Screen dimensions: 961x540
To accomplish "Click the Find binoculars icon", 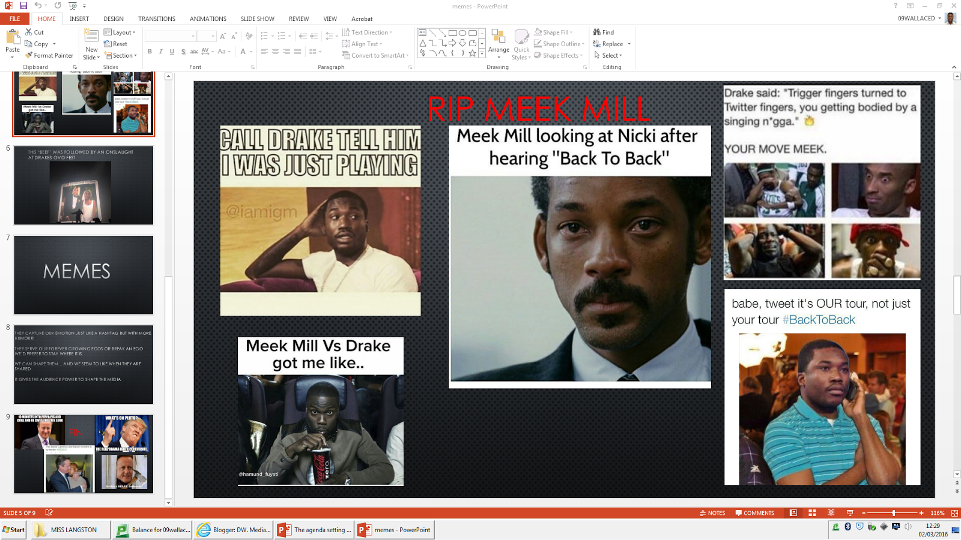I will (596, 32).
